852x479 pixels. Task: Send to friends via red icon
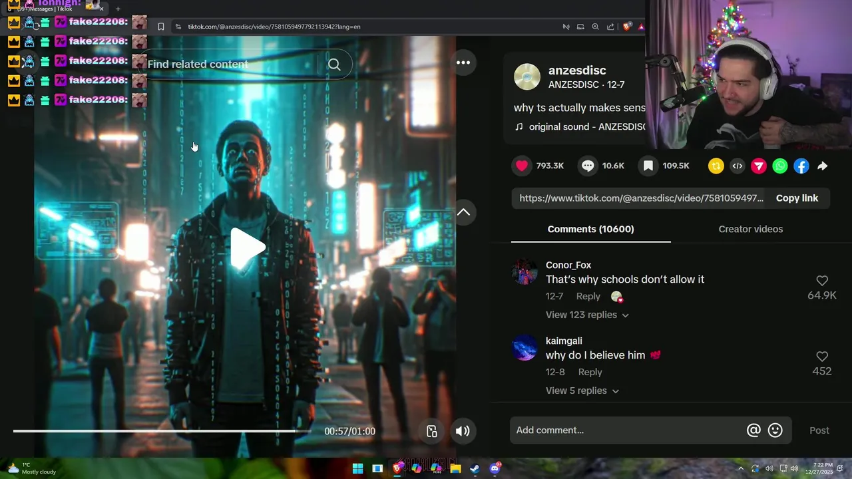[759, 166]
